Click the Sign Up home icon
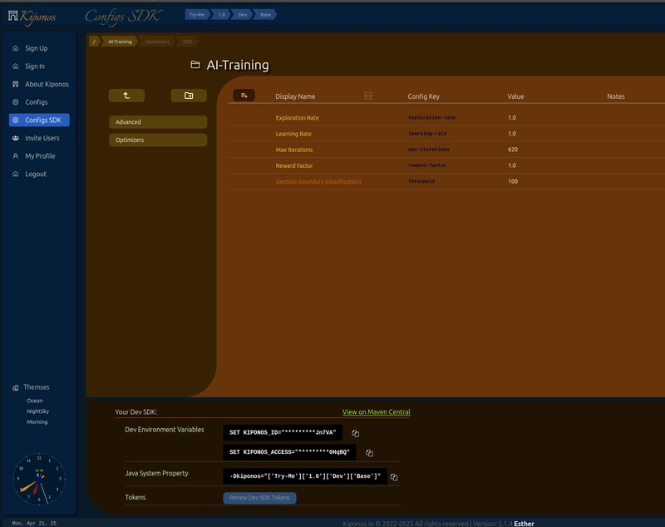The image size is (665, 527). [16, 48]
